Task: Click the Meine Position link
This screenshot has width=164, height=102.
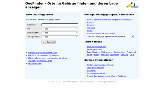Action: point(35,64)
